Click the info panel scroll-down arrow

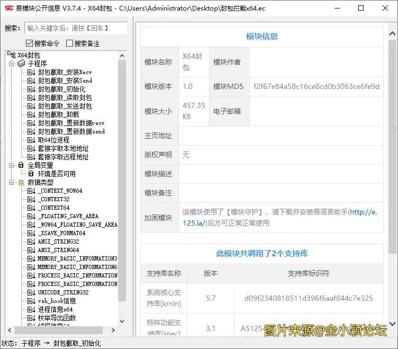(x=392, y=324)
